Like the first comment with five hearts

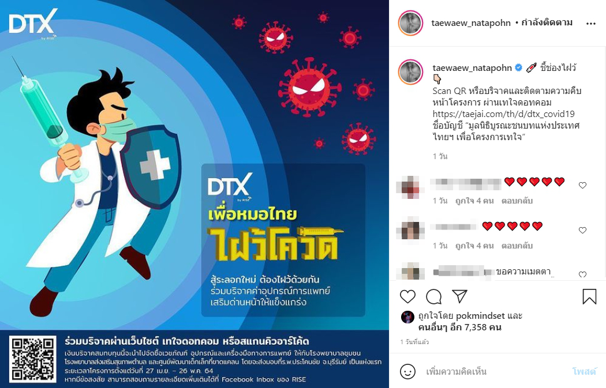(582, 185)
